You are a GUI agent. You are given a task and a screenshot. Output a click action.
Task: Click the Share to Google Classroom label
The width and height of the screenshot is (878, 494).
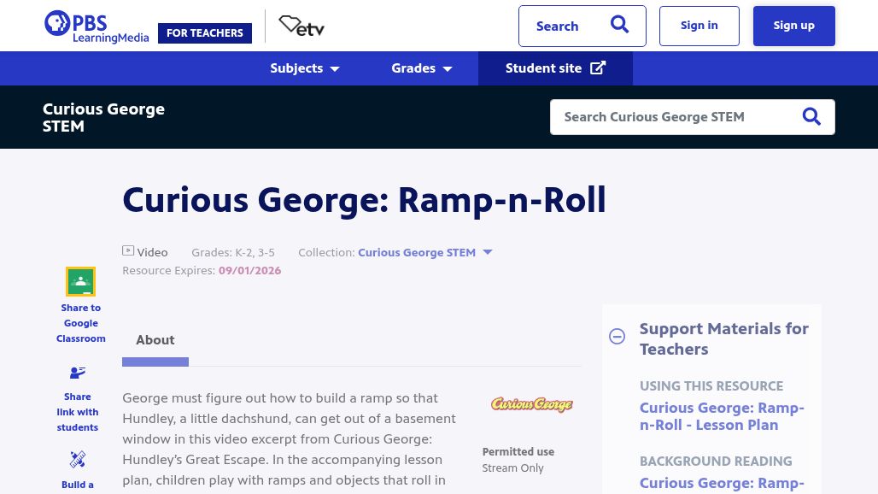(80, 323)
